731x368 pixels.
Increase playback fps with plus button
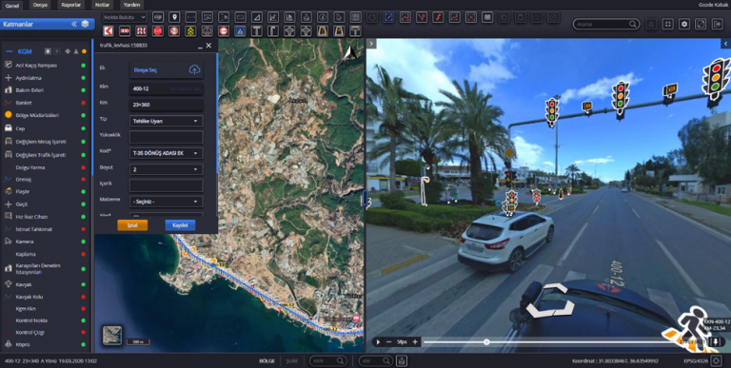(x=414, y=342)
